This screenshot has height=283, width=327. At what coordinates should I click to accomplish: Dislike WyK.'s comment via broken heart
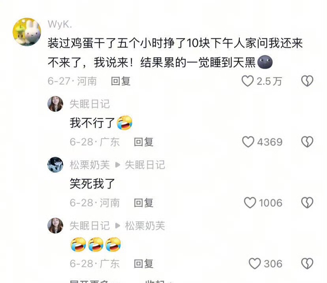click(307, 81)
